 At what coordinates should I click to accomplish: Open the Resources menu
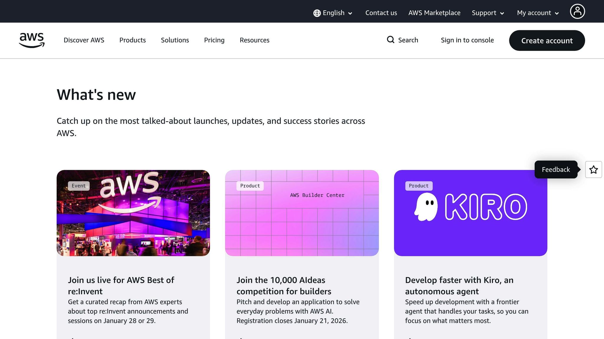point(254,40)
